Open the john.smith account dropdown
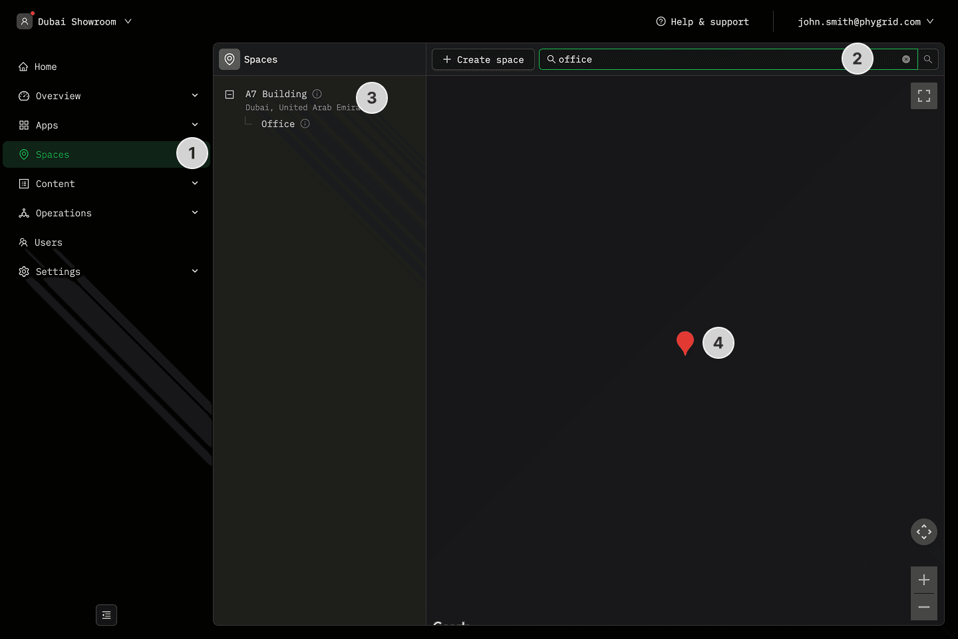The image size is (958, 639). [x=865, y=22]
